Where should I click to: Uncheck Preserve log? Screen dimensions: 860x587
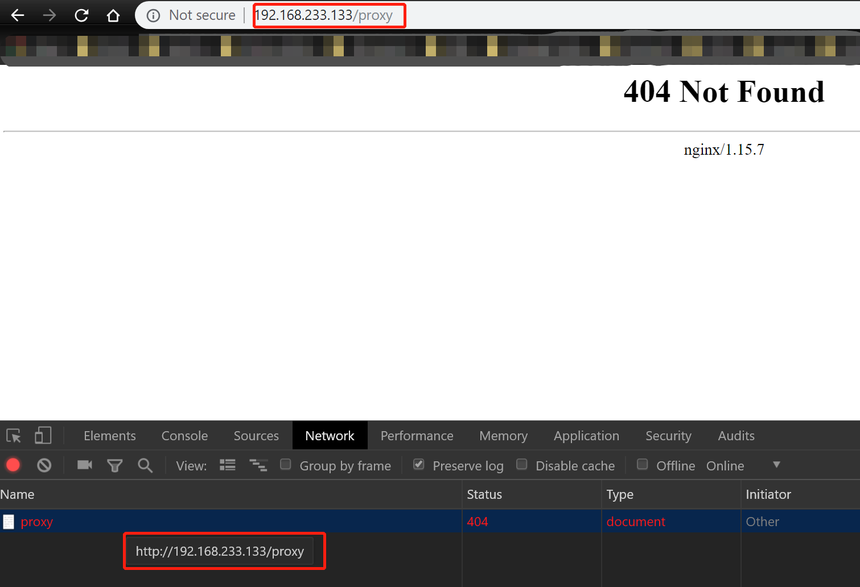(x=418, y=464)
